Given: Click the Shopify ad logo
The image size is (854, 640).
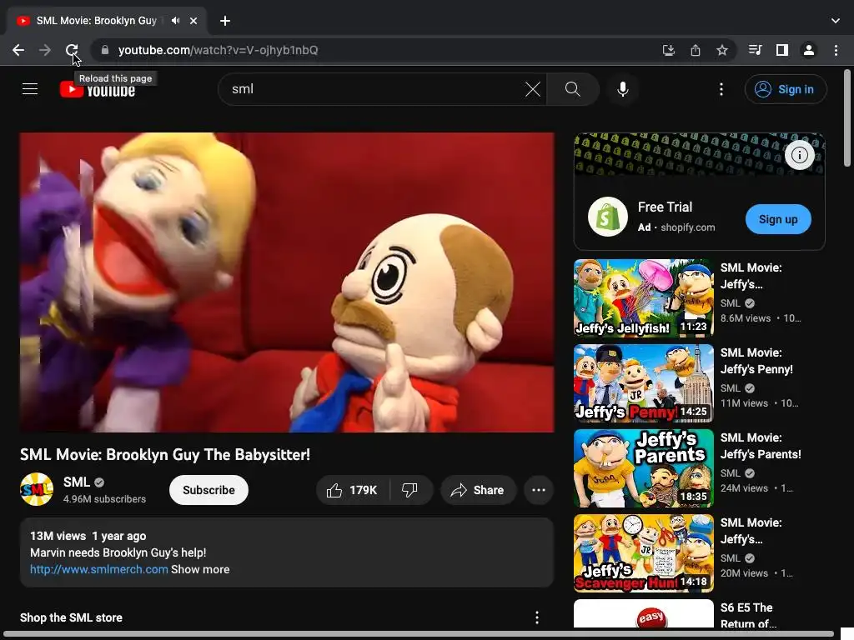Looking at the screenshot, I should pyautogui.click(x=608, y=217).
